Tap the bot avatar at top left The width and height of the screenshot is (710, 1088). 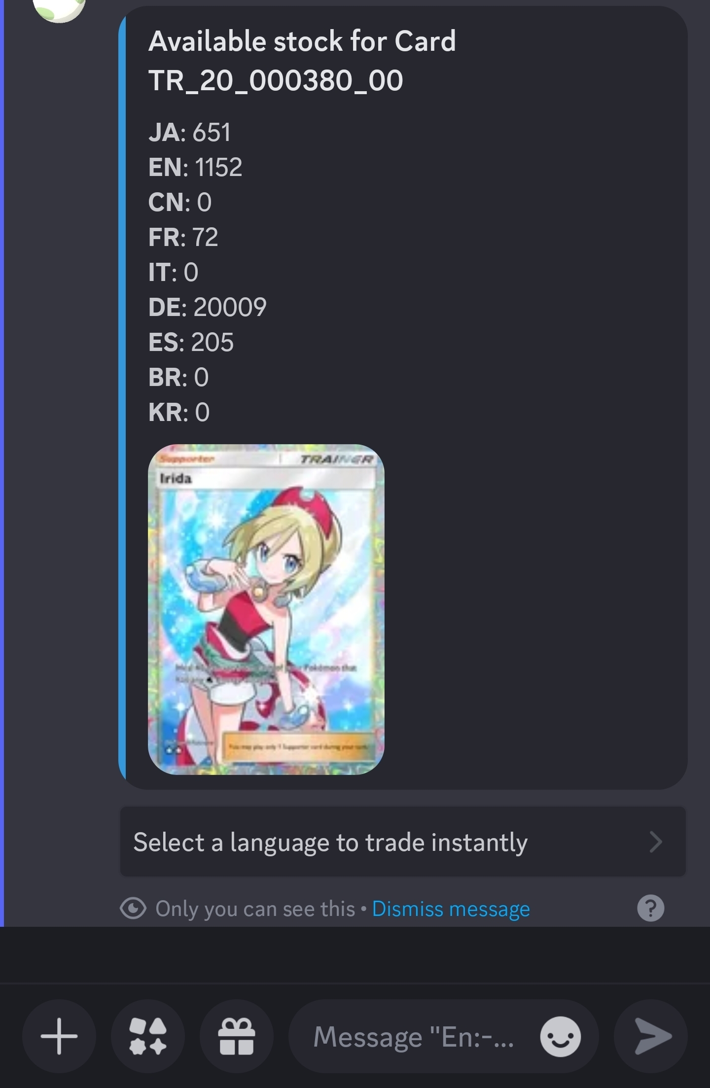(x=59, y=7)
